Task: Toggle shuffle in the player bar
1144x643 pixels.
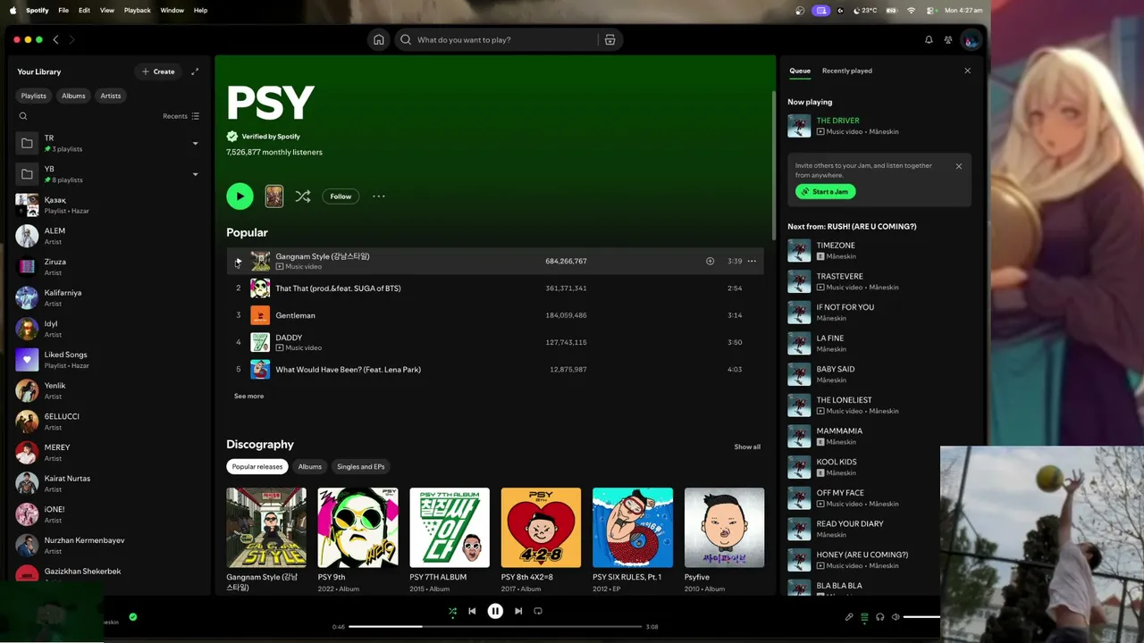Action: point(452,612)
